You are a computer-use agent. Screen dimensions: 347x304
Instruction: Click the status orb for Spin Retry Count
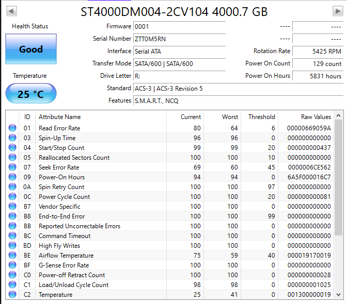[12, 187]
